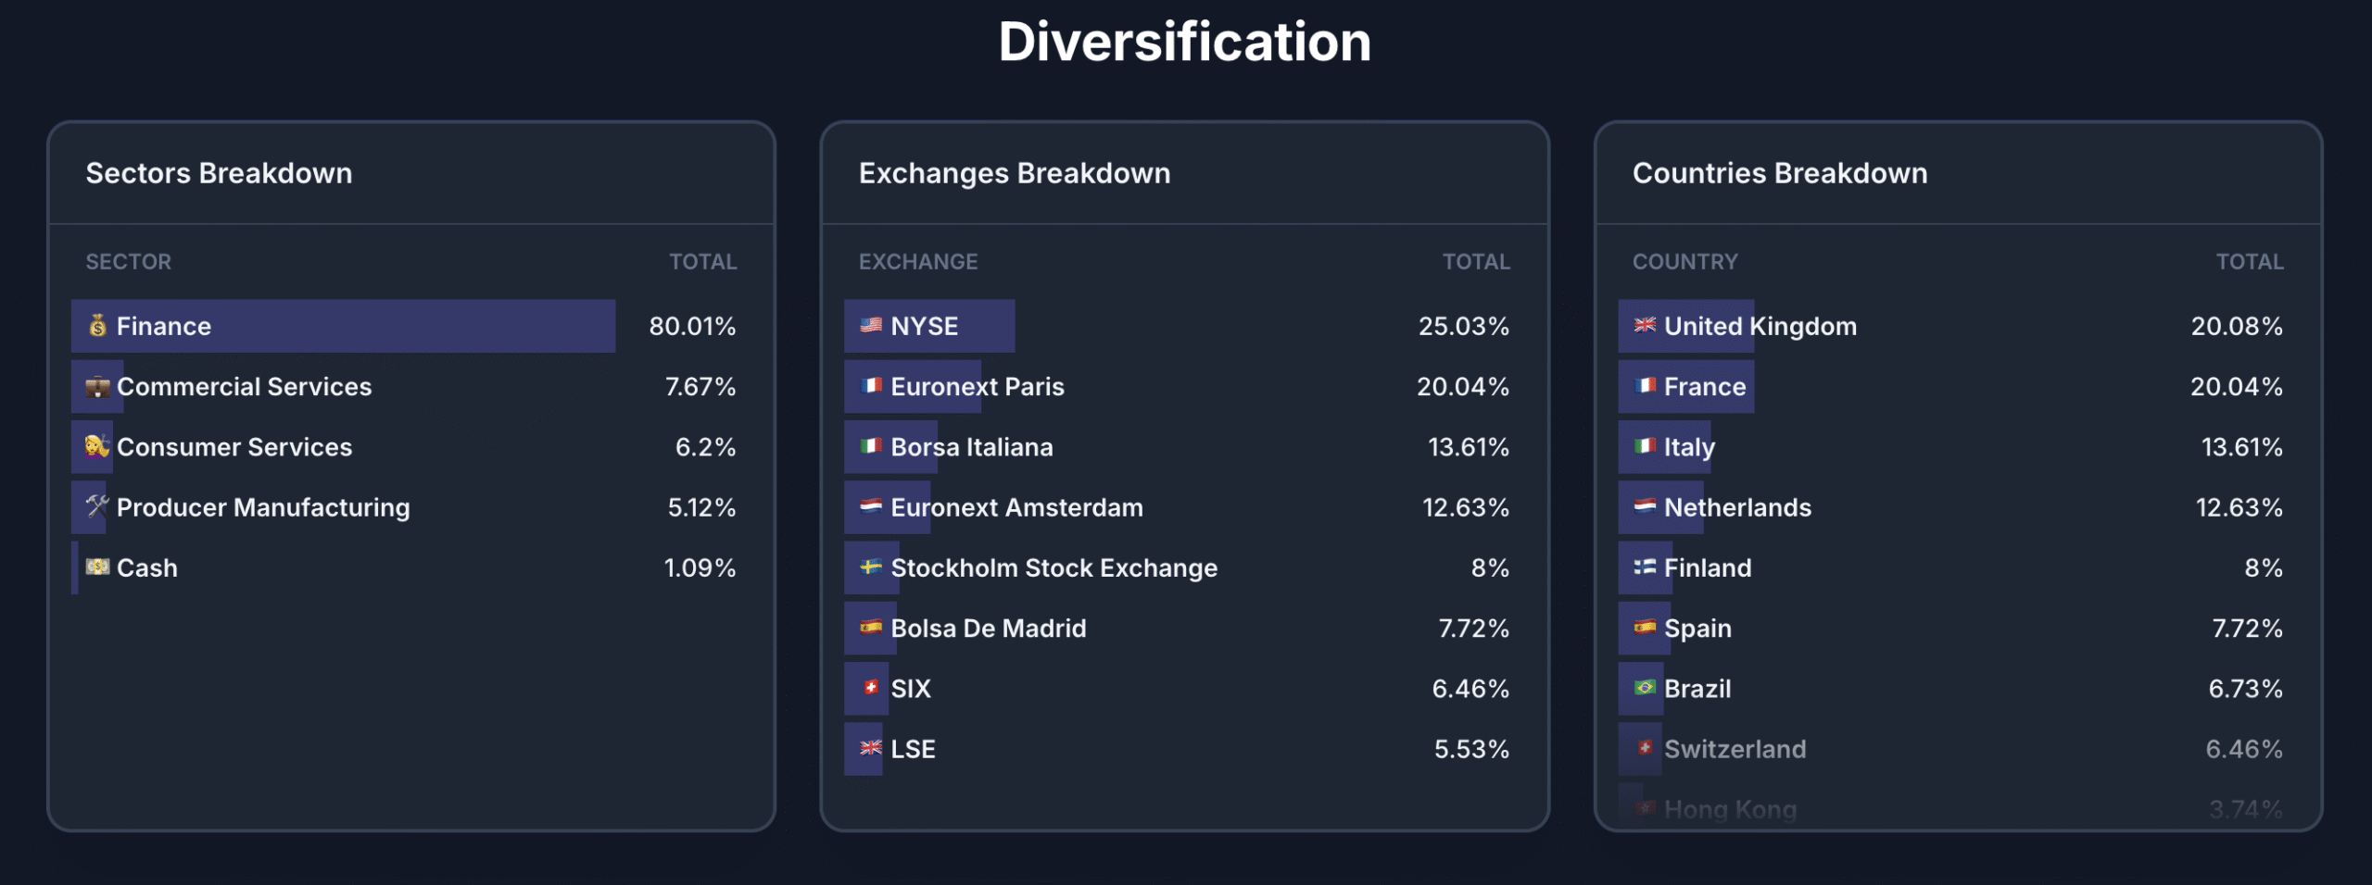Click the Finland flag icon
Viewport: 2372px width, 885px height.
[x=1645, y=567]
